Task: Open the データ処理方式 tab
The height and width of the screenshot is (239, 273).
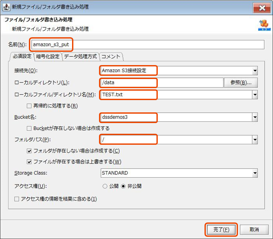Action: pos(81,57)
